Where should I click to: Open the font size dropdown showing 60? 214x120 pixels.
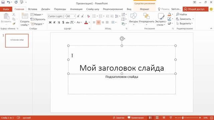click(75, 16)
